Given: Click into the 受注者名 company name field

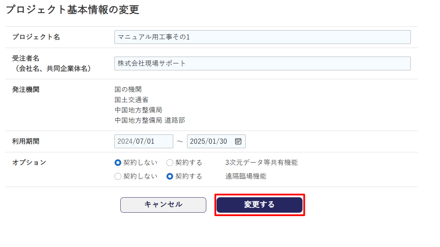Looking at the screenshot, I should 263,63.
